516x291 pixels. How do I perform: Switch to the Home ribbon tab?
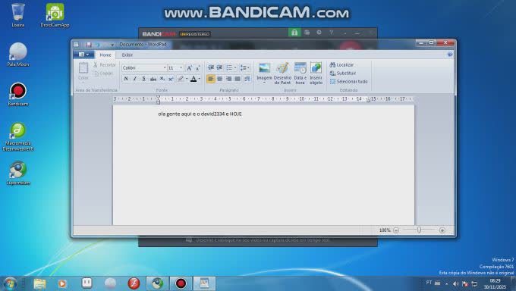[105, 55]
